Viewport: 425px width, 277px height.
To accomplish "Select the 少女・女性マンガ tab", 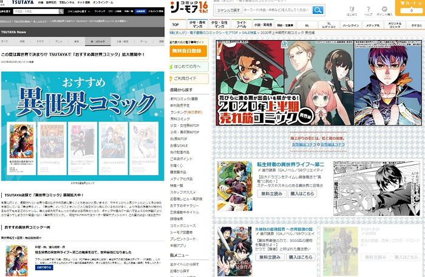I will tap(219, 24).
